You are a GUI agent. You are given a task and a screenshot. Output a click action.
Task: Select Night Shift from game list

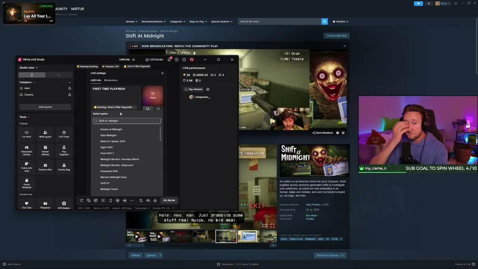pyautogui.click(x=106, y=147)
